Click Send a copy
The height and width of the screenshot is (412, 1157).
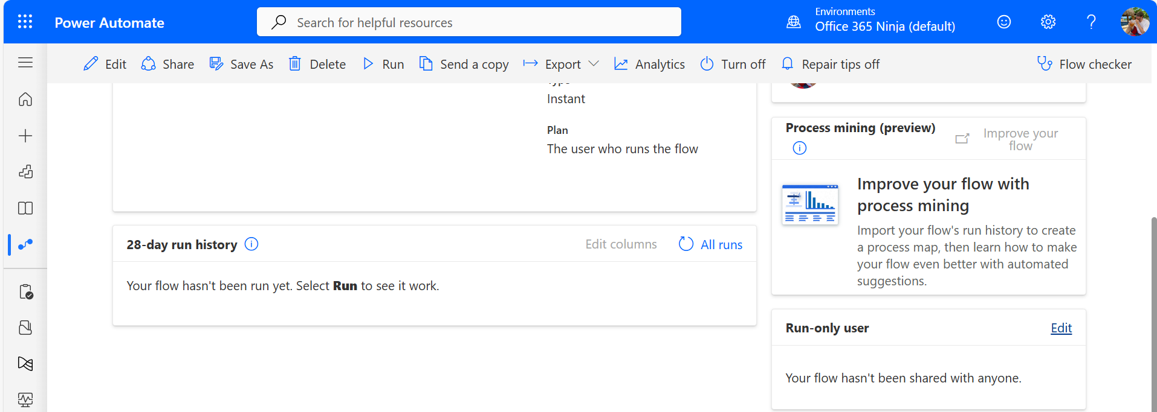pos(464,64)
